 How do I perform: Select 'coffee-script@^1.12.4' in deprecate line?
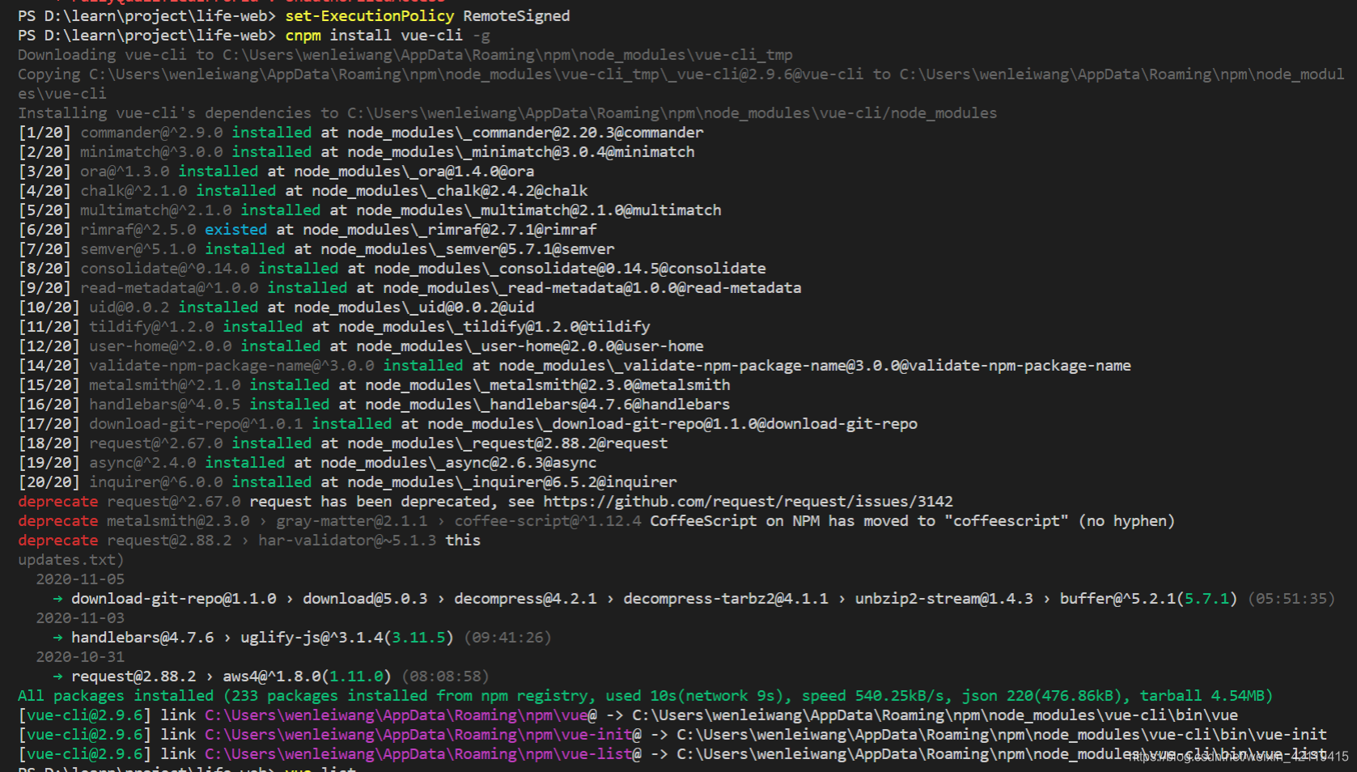pos(548,521)
